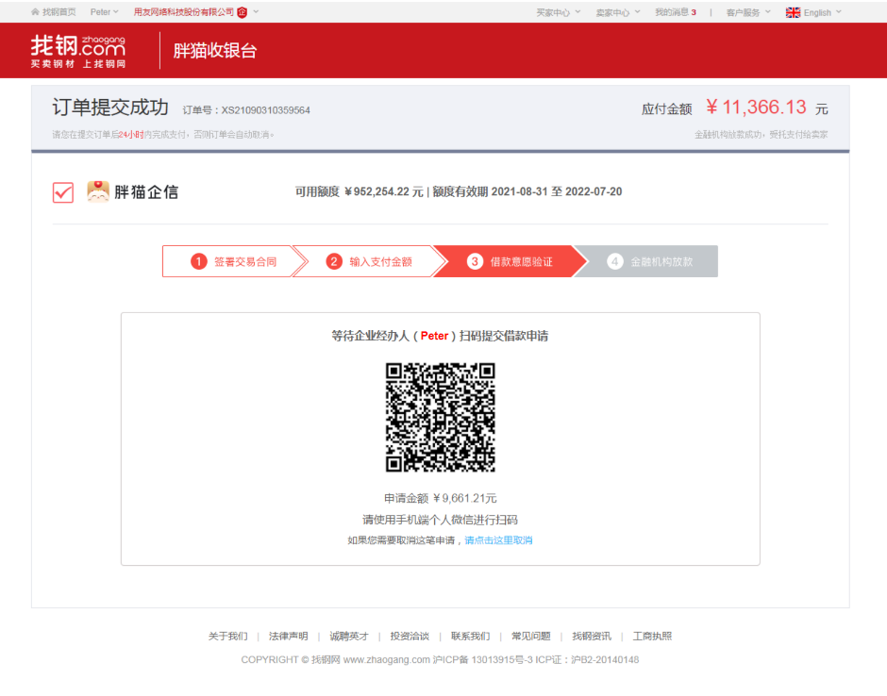Click the 金融机构放款成功 note under the amount
This screenshot has height=696, width=887.
click(x=761, y=135)
